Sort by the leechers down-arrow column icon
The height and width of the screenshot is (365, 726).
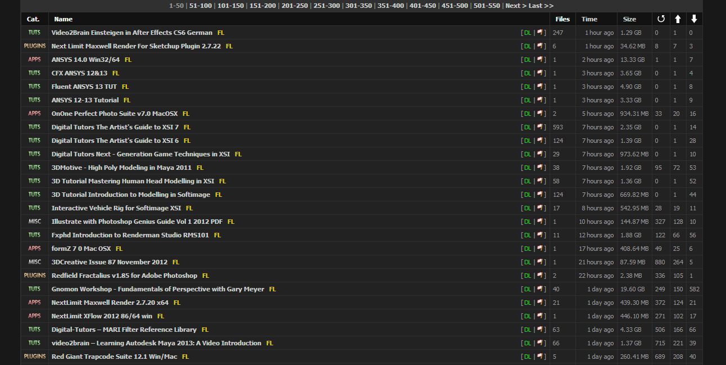[694, 19]
